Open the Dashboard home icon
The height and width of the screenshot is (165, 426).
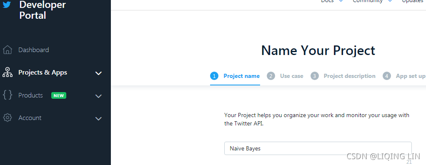click(x=8, y=50)
